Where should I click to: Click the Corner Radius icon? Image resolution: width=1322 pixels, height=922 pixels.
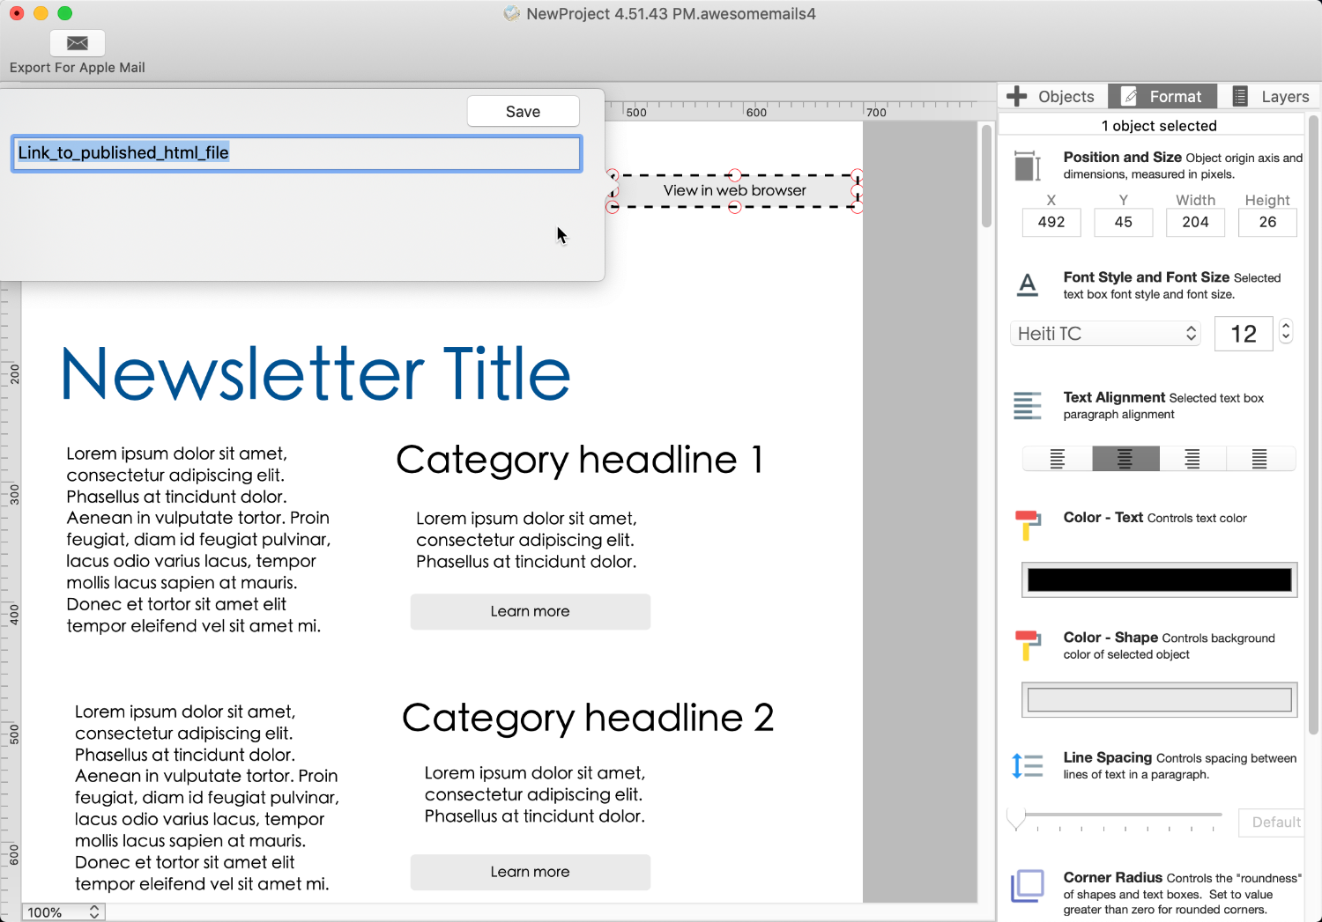pos(1028,886)
